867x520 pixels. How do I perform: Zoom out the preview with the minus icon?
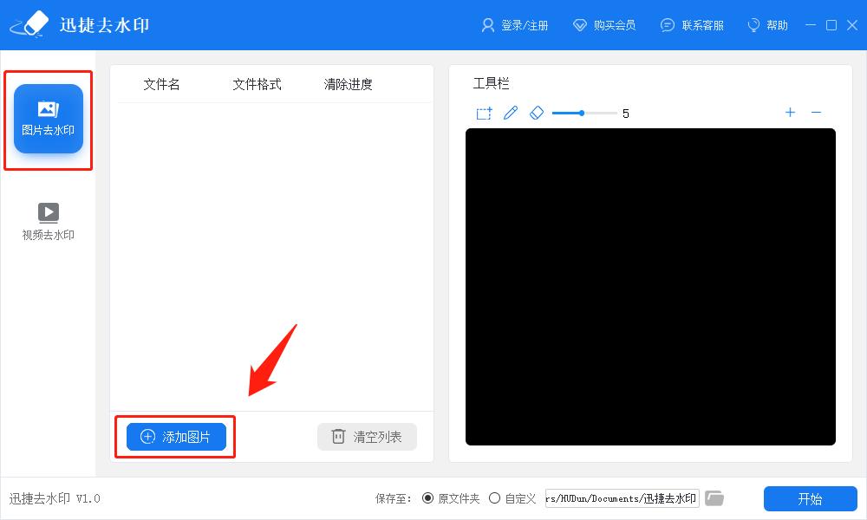coord(816,113)
